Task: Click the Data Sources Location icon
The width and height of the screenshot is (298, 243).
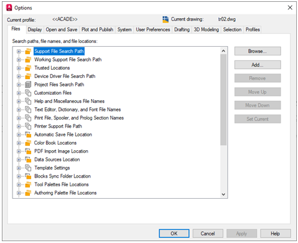Action: (x=28, y=160)
